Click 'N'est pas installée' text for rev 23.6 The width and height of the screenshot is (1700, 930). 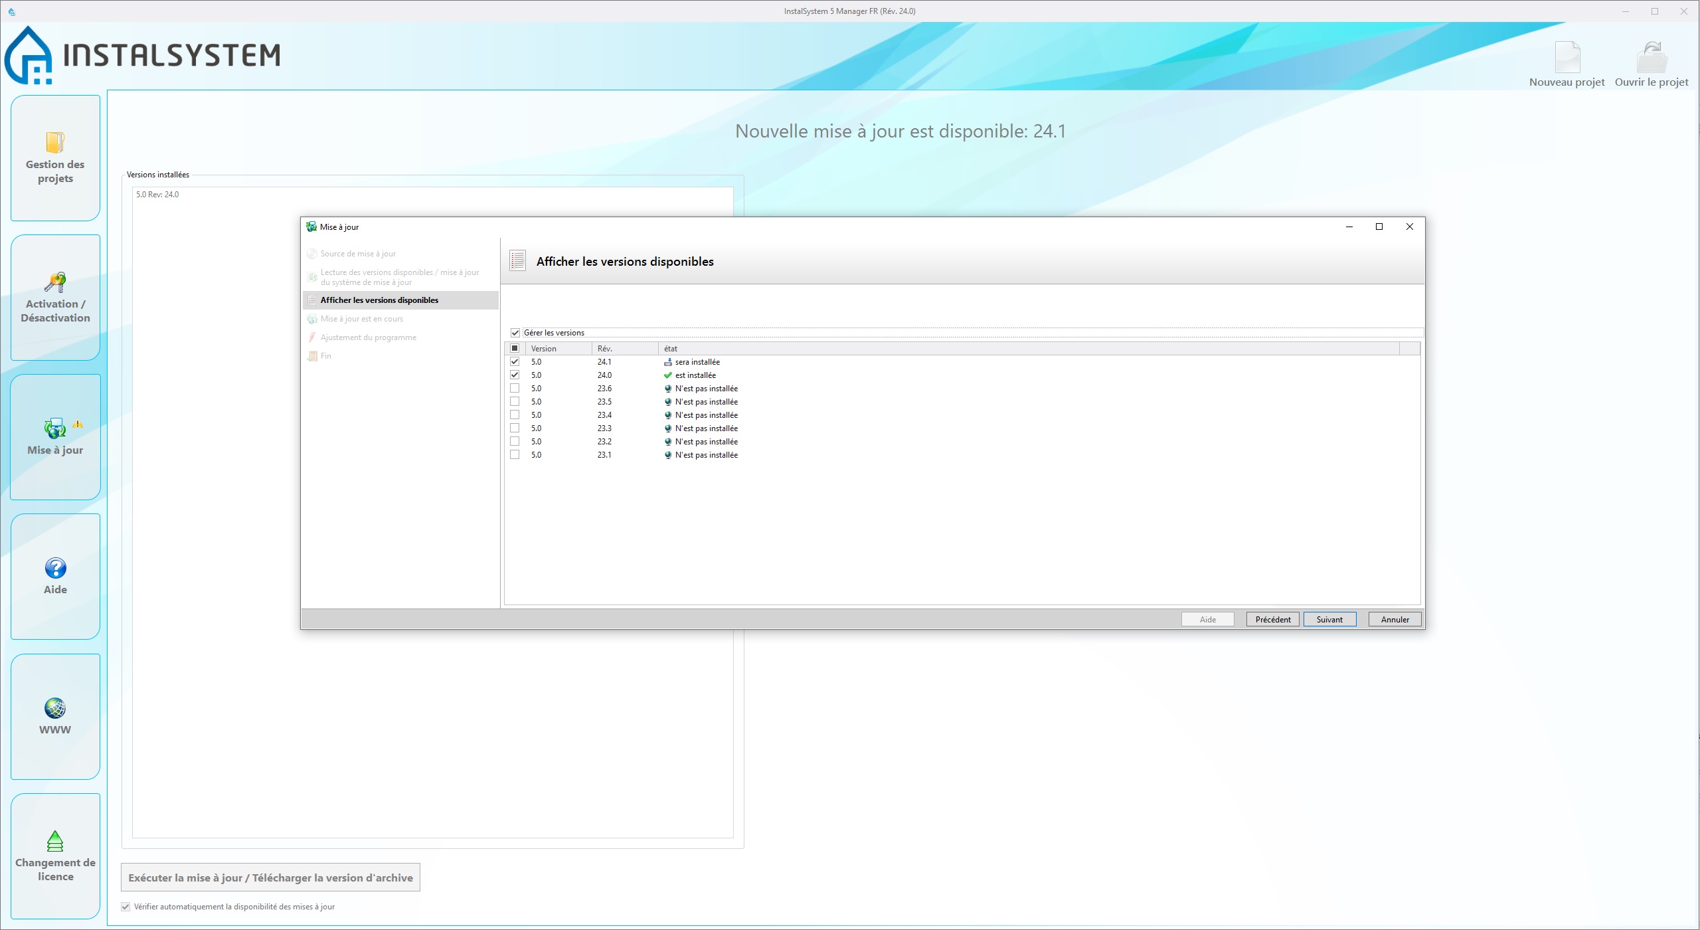pos(707,389)
